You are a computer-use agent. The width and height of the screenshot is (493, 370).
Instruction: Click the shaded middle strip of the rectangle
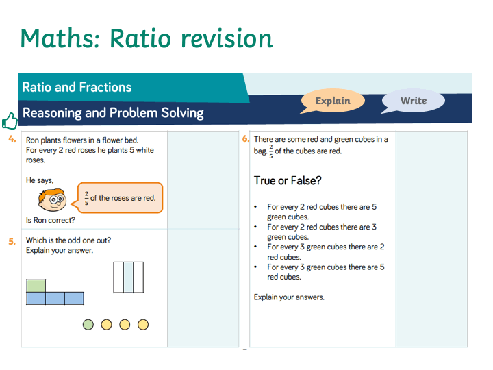pyautogui.click(x=128, y=277)
